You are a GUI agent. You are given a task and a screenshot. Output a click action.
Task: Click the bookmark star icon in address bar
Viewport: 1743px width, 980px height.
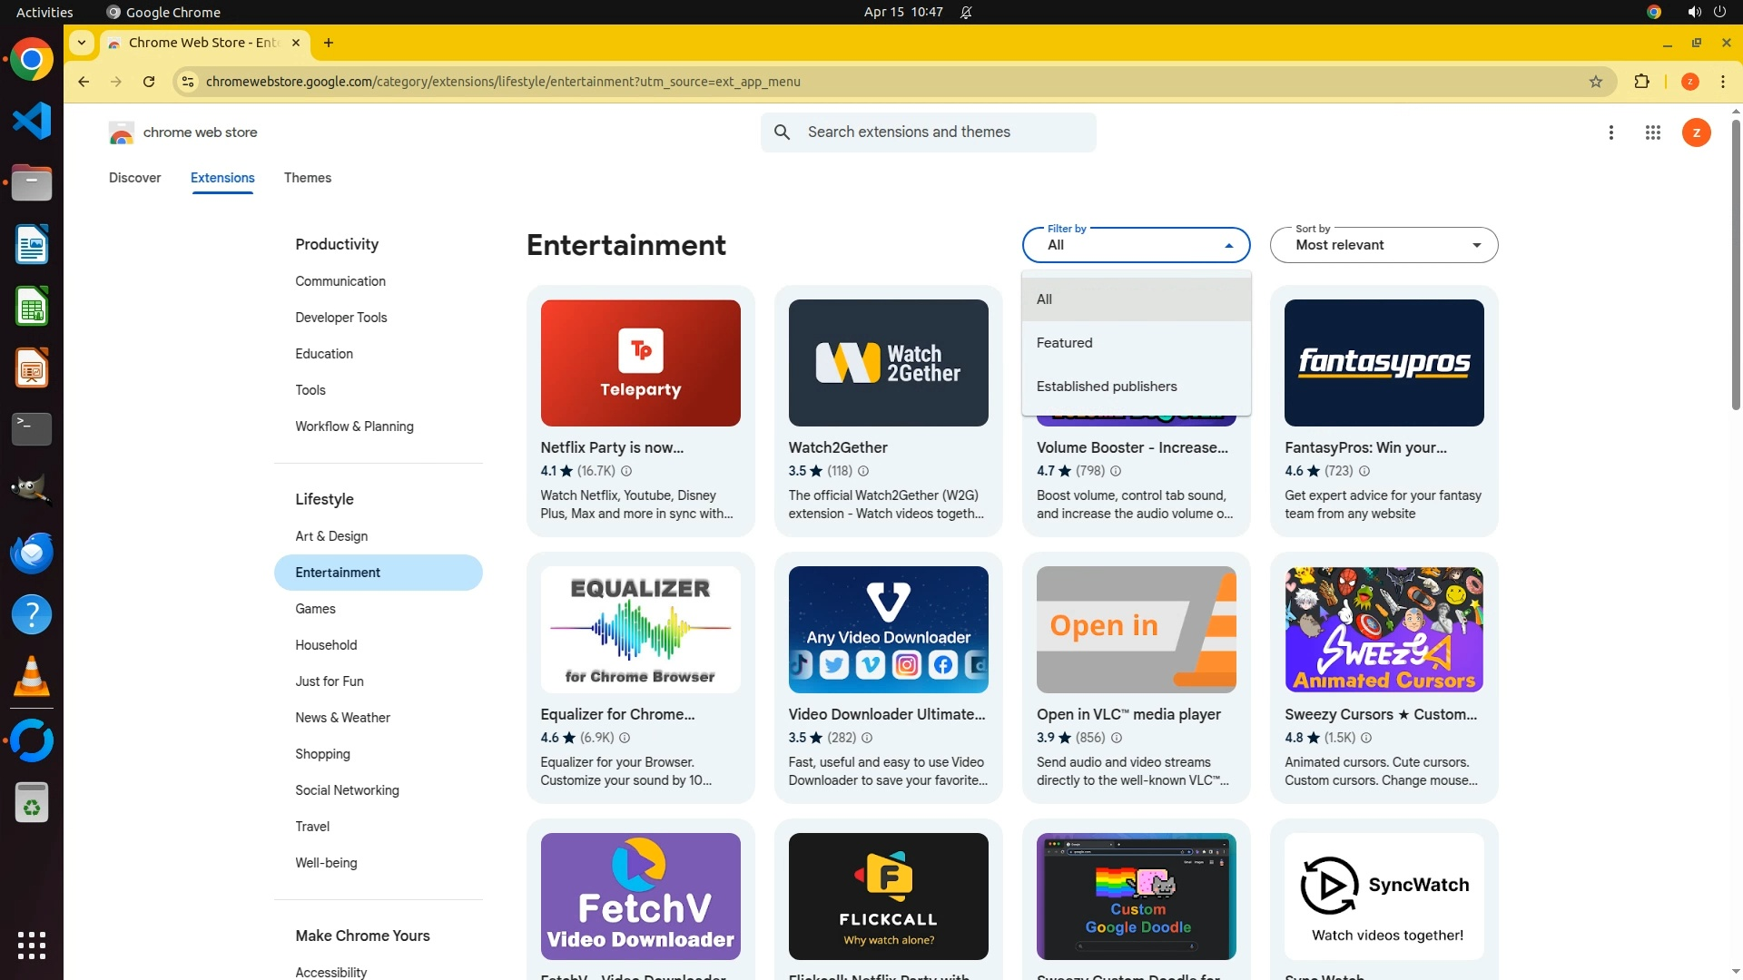[1596, 82]
